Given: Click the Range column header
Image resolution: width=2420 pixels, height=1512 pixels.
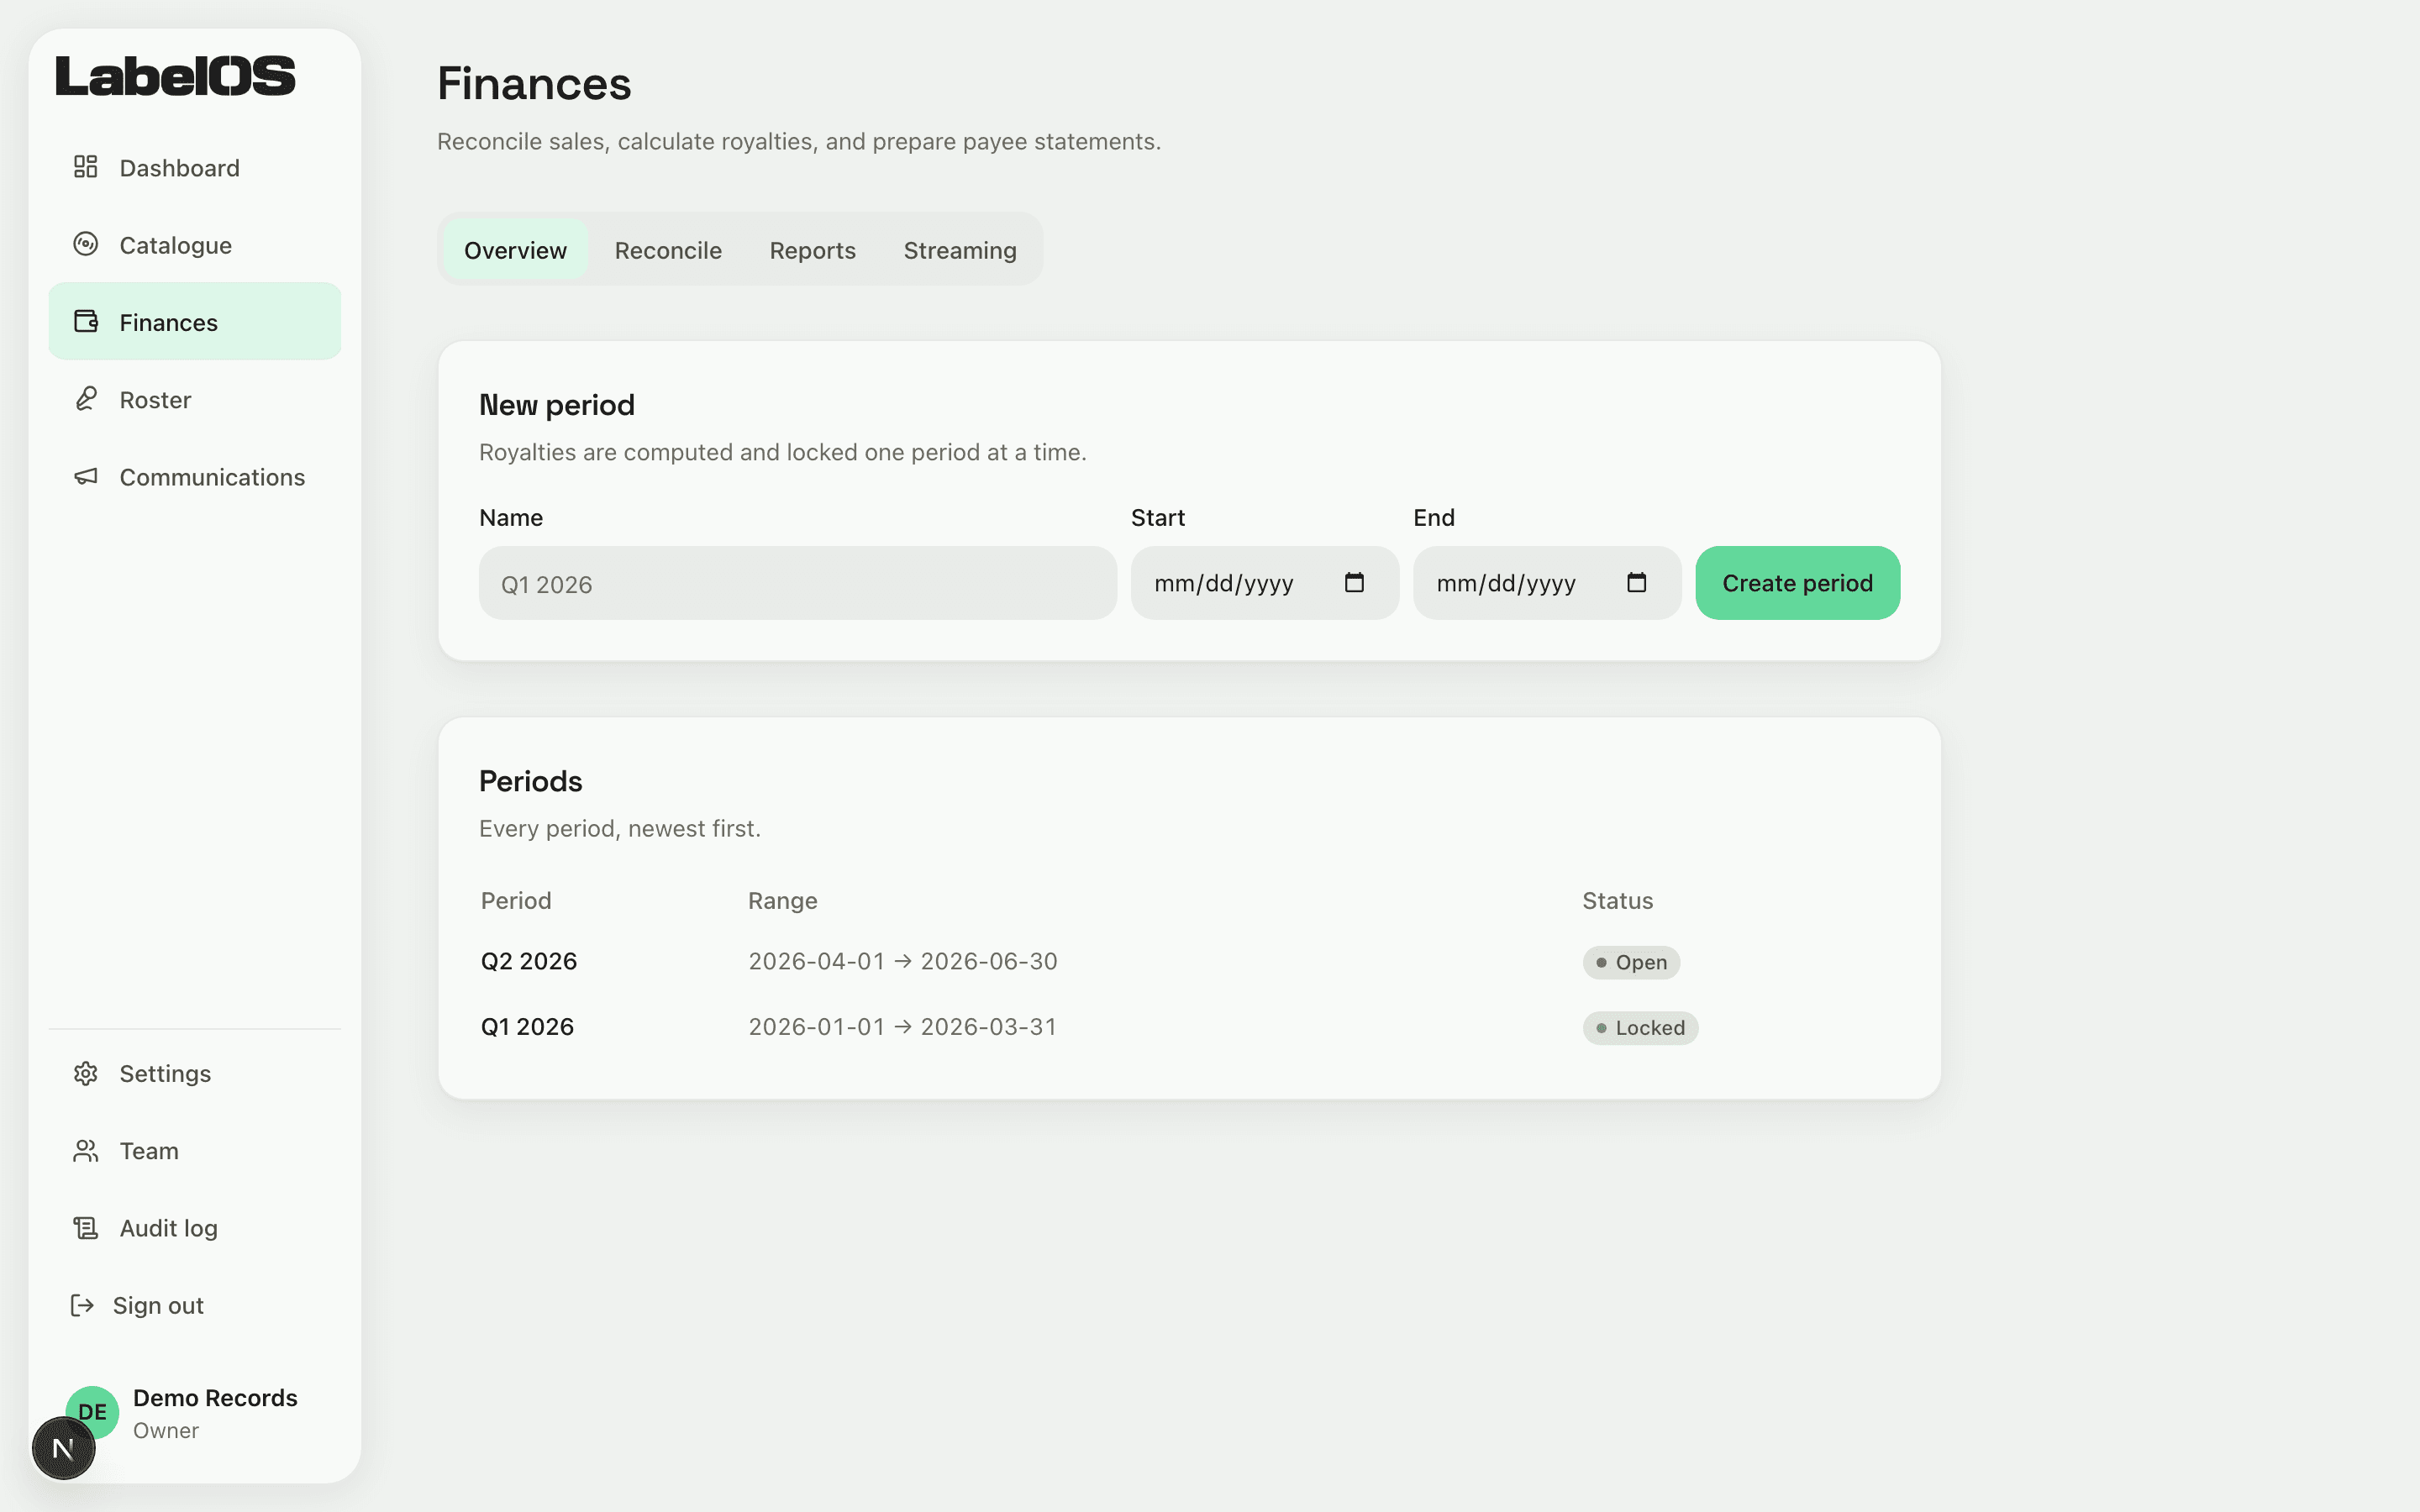Looking at the screenshot, I should click(782, 900).
